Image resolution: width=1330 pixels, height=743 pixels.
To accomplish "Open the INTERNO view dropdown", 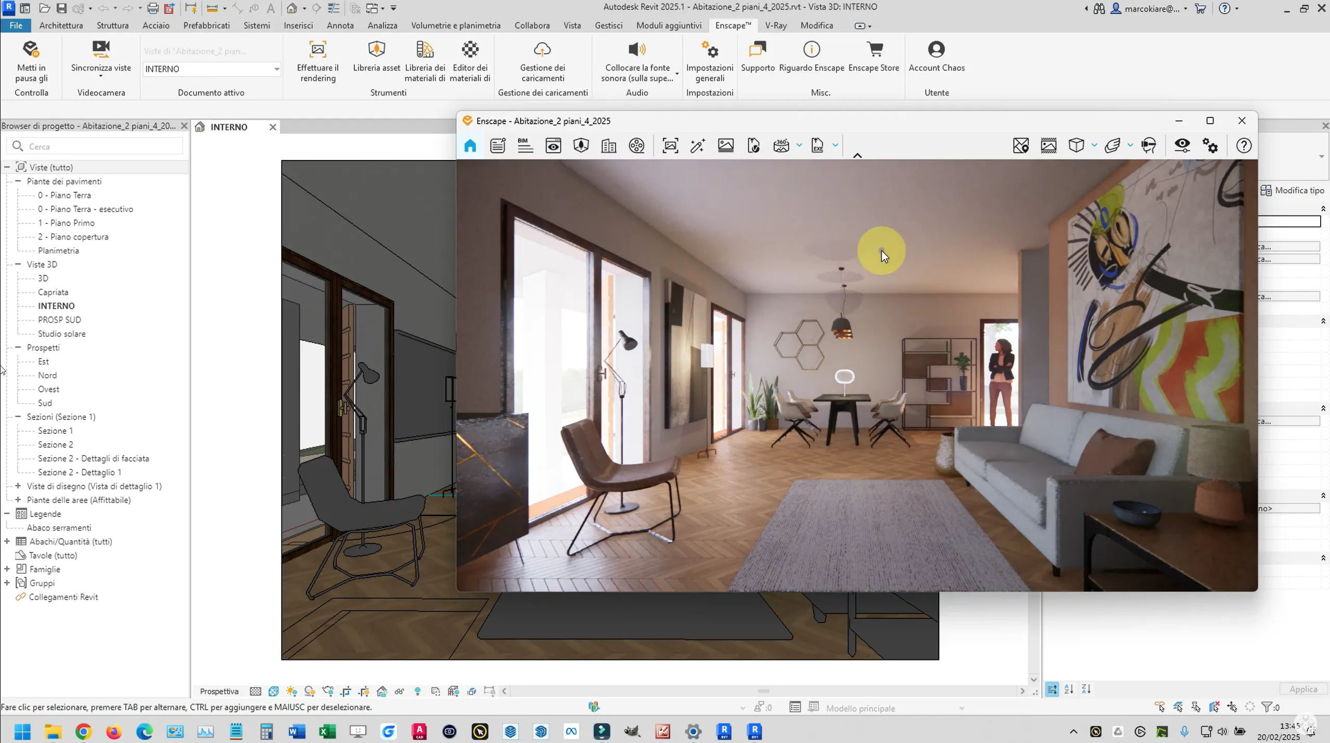I will pos(276,69).
